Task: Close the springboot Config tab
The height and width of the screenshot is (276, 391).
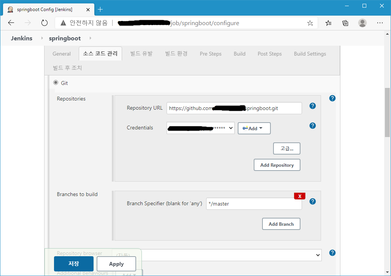Action: pyautogui.click(x=88, y=10)
